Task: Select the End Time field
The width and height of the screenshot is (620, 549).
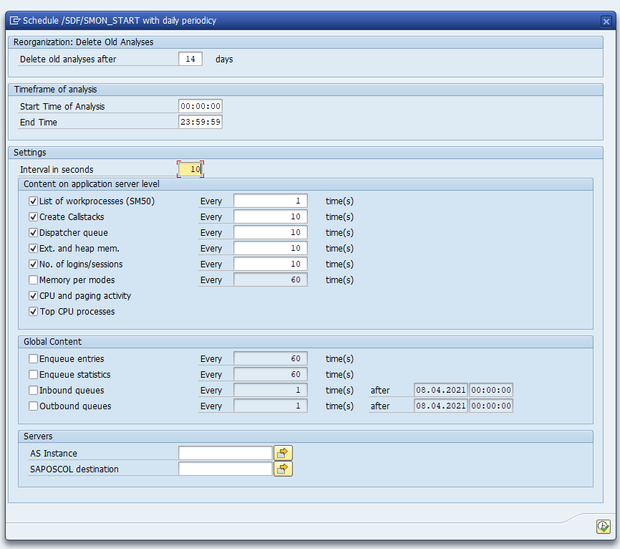Action: click(x=200, y=122)
